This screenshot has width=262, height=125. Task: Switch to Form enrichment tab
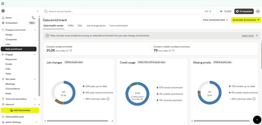118,26
